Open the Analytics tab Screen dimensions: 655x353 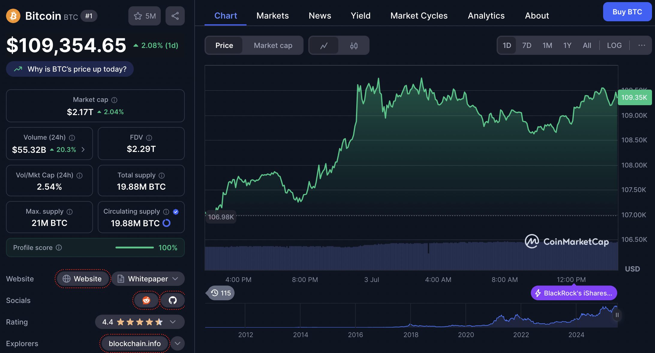tap(486, 16)
